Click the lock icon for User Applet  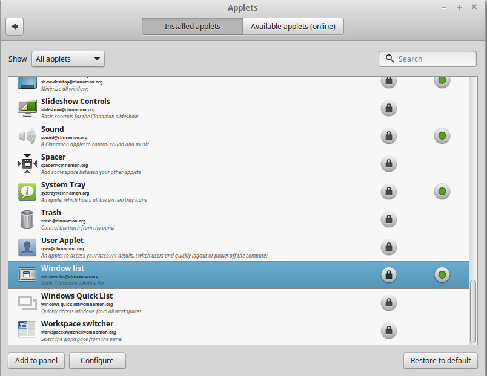tap(388, 247)
